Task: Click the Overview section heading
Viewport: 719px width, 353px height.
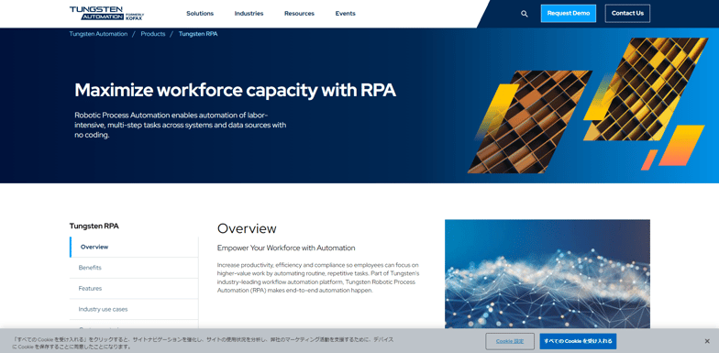Action: click(247, 228)
